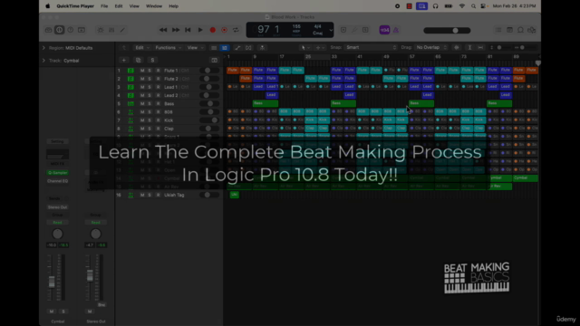Solo the Lead 1 track
This screenshot has width=580, height=326.
click(x=150, y=87)
